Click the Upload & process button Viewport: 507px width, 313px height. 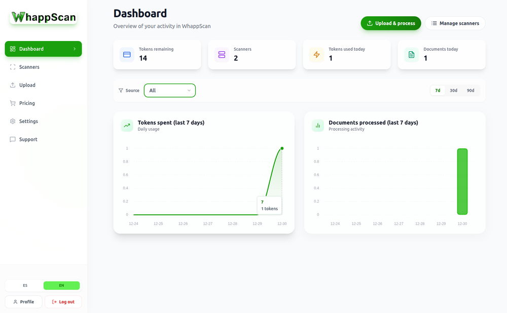(390, 23)
